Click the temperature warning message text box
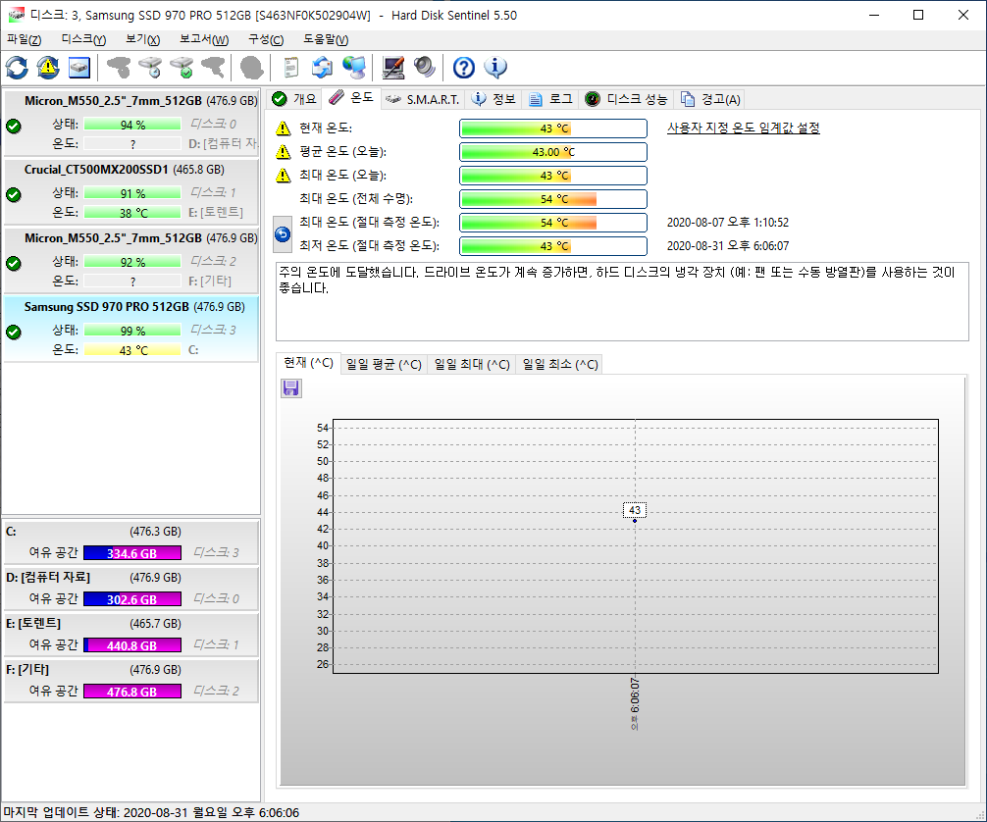Image resolution: width=987 pixels, height=822 pixels. click(x=622, y=301)
